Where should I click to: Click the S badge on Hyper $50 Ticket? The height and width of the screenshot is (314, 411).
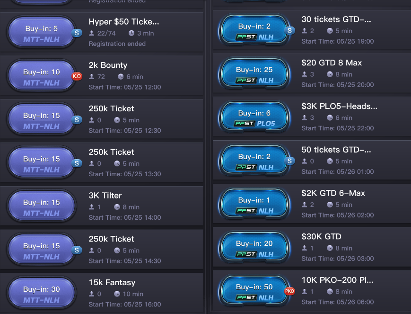point(76,33)
